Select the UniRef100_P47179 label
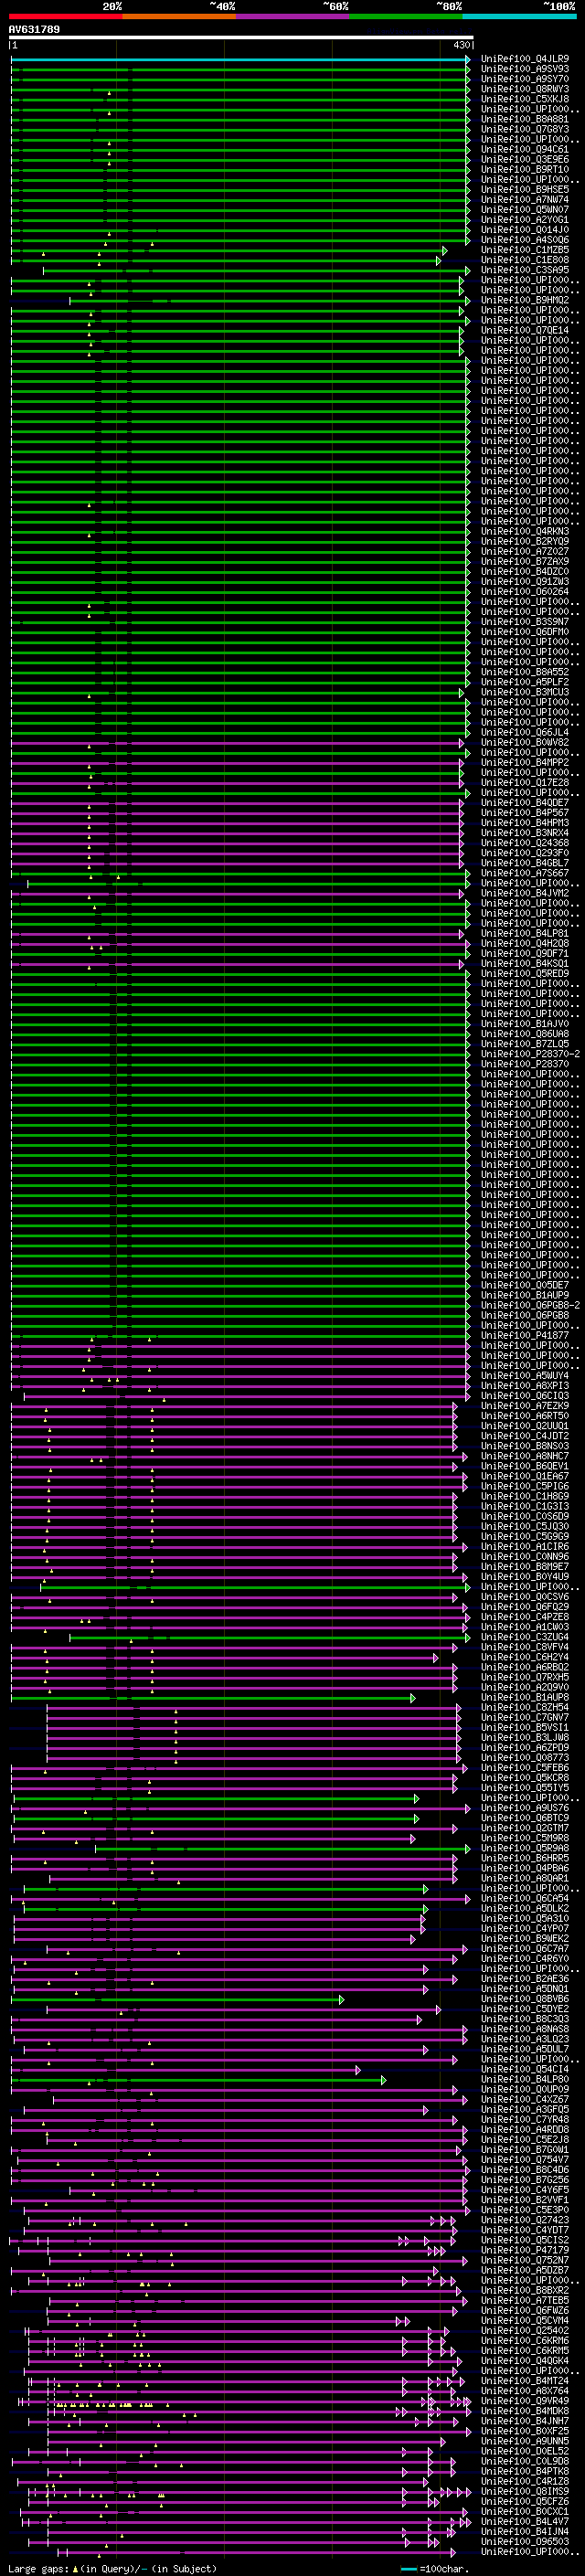The height and width of the screenshot is (2576, 585). point(525,2250)
